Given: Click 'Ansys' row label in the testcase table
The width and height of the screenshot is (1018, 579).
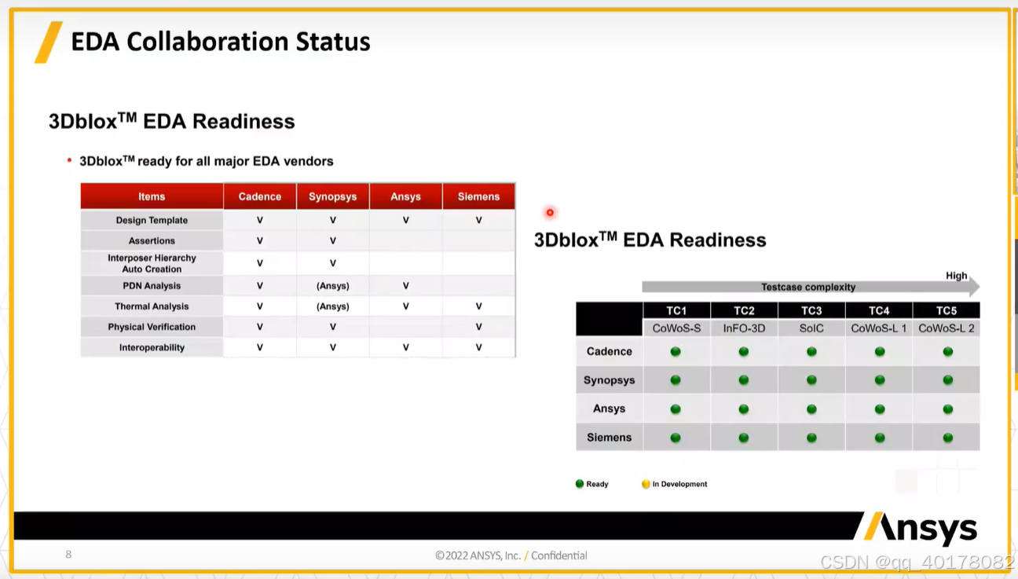Looking at the screenshot, I should (610, 409).
